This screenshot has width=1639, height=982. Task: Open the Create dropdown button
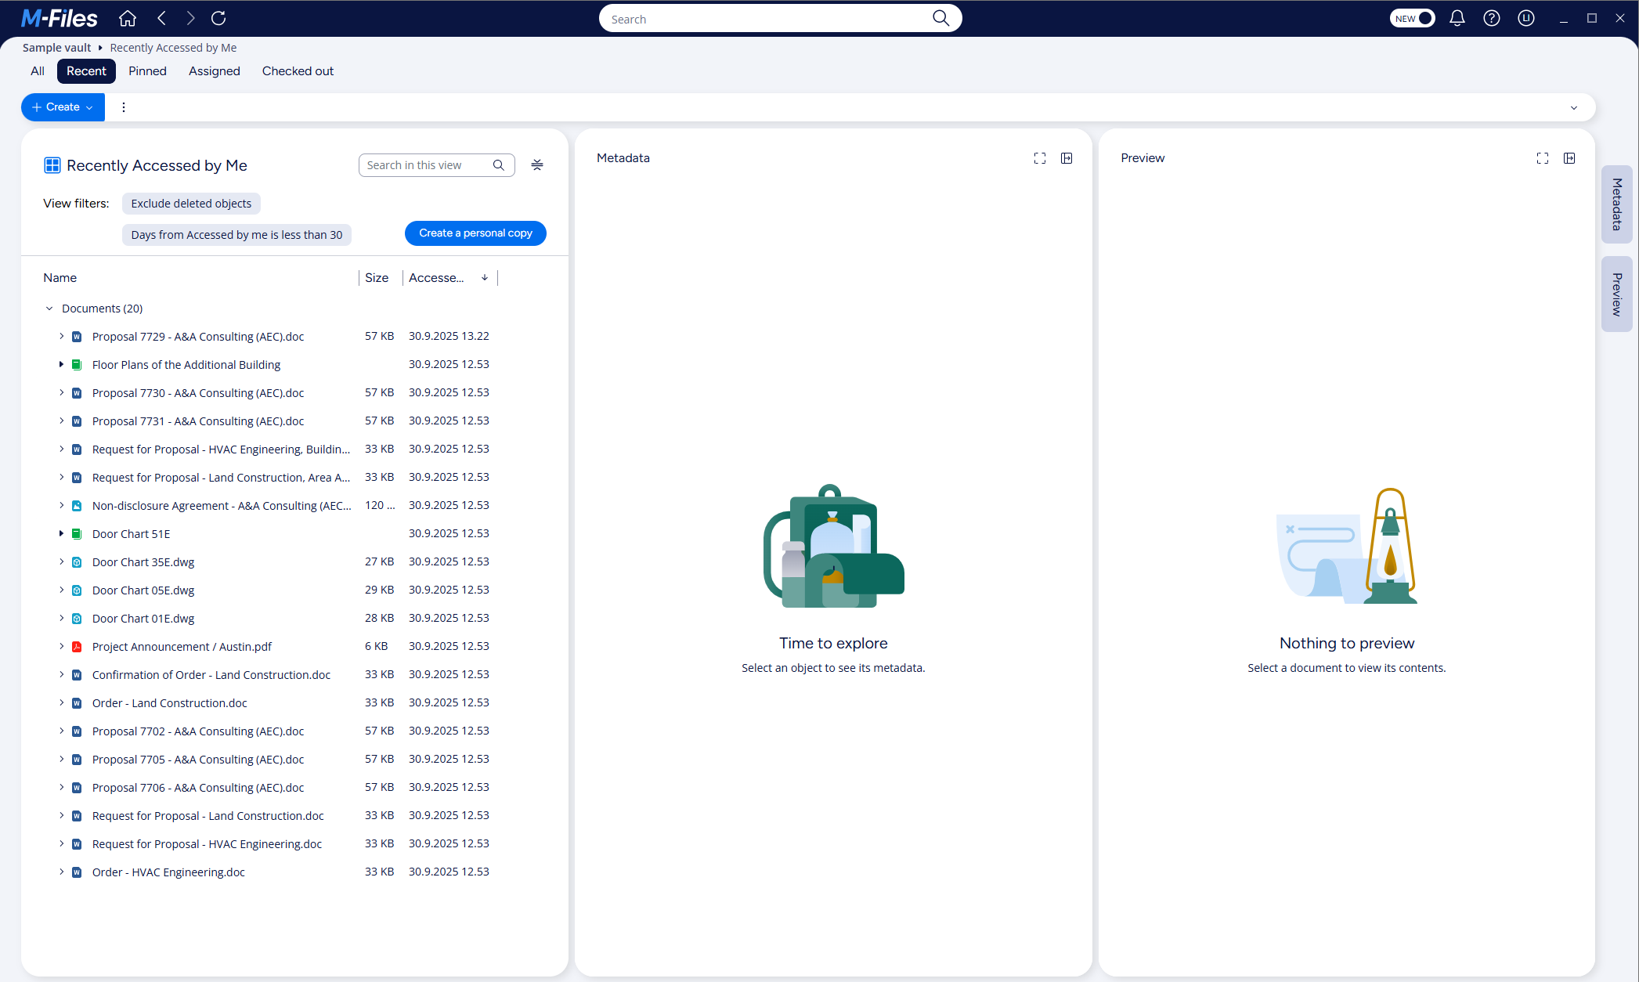pos(63,107)
